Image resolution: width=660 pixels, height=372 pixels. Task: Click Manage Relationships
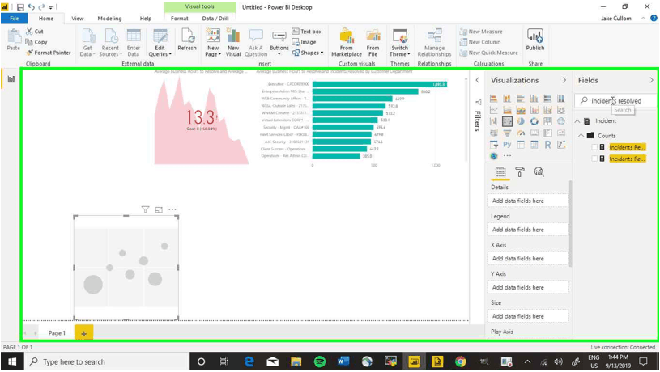point(434,42)
